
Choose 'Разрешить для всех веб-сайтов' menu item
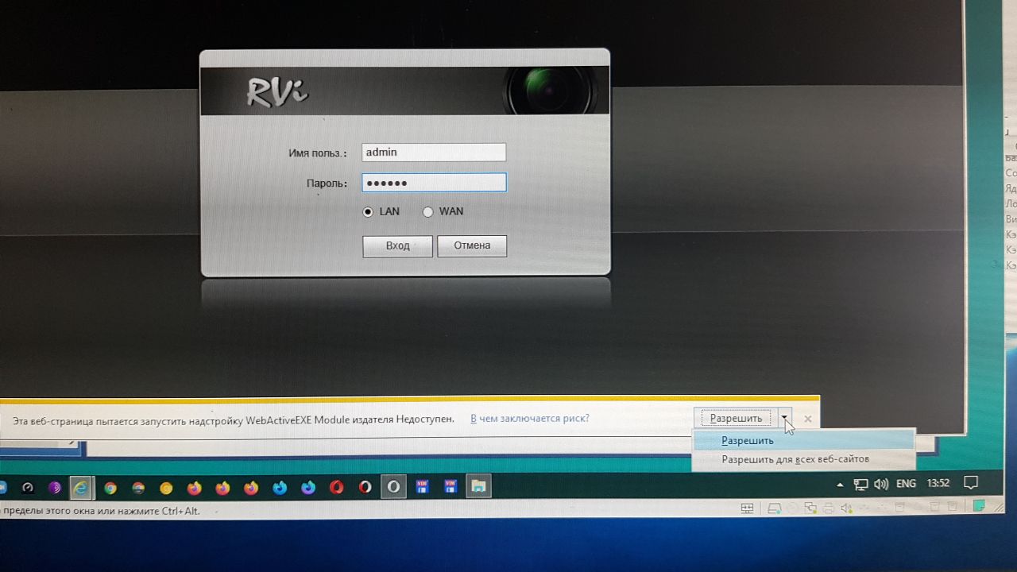804,459
